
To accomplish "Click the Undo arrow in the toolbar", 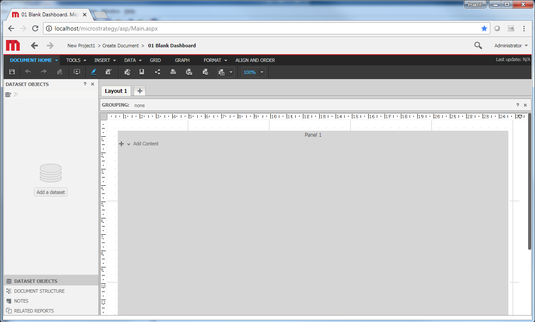I will 28,72.
